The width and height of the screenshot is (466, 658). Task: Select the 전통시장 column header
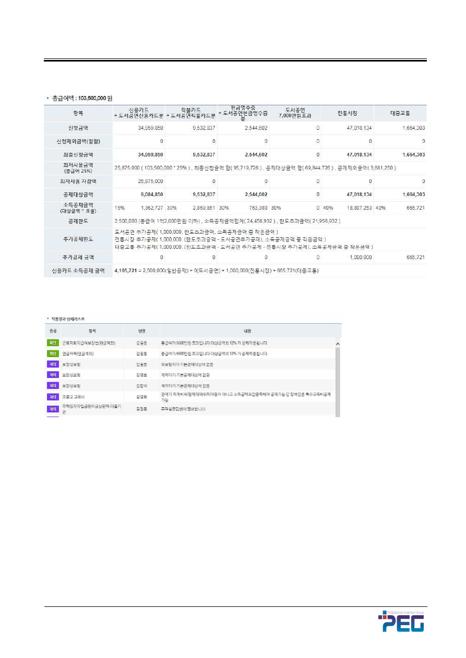click(348, 113)
